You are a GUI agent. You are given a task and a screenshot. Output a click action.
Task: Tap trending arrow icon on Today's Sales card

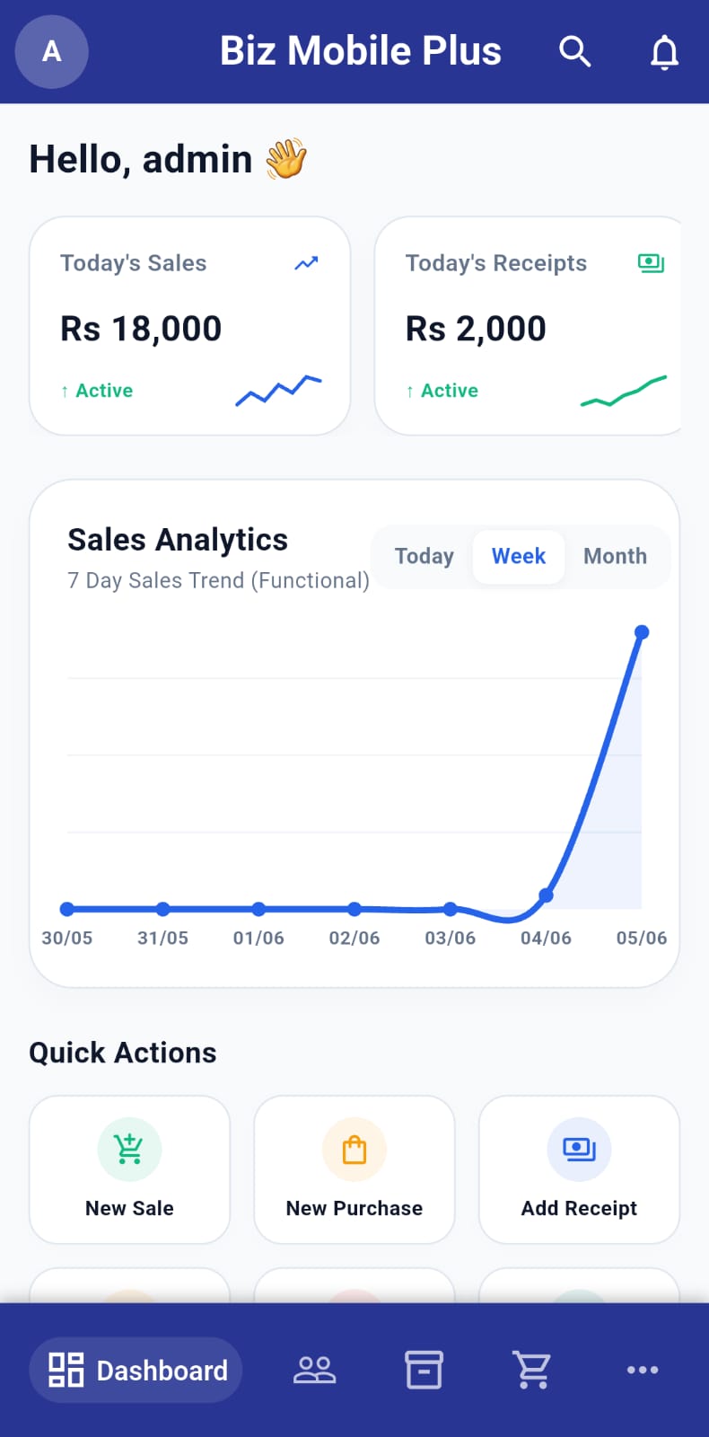coord(307,263)
